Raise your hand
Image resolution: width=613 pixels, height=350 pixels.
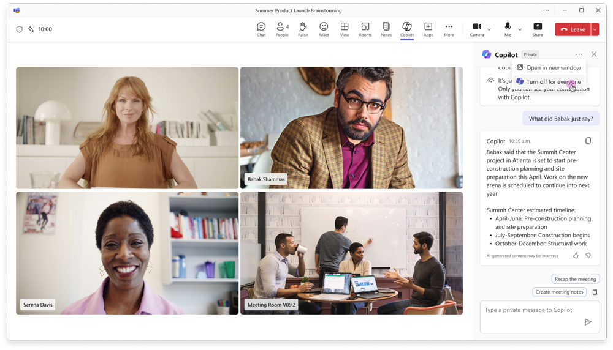point(303,29)
